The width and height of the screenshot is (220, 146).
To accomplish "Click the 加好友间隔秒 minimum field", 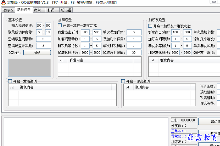I will pyautogui.click(x=175, y=39).
